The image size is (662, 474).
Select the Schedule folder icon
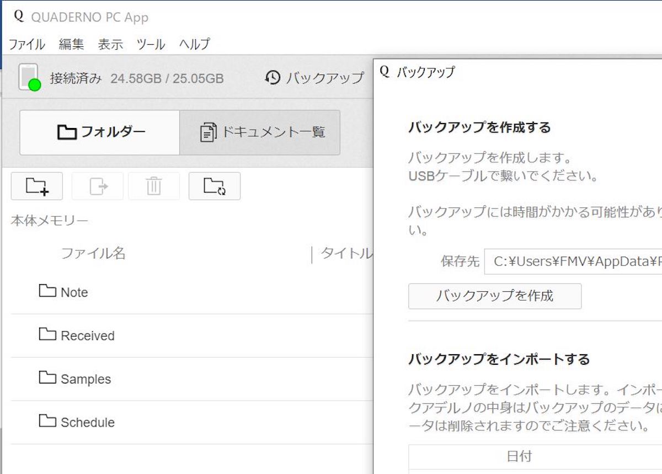(47, 421)
